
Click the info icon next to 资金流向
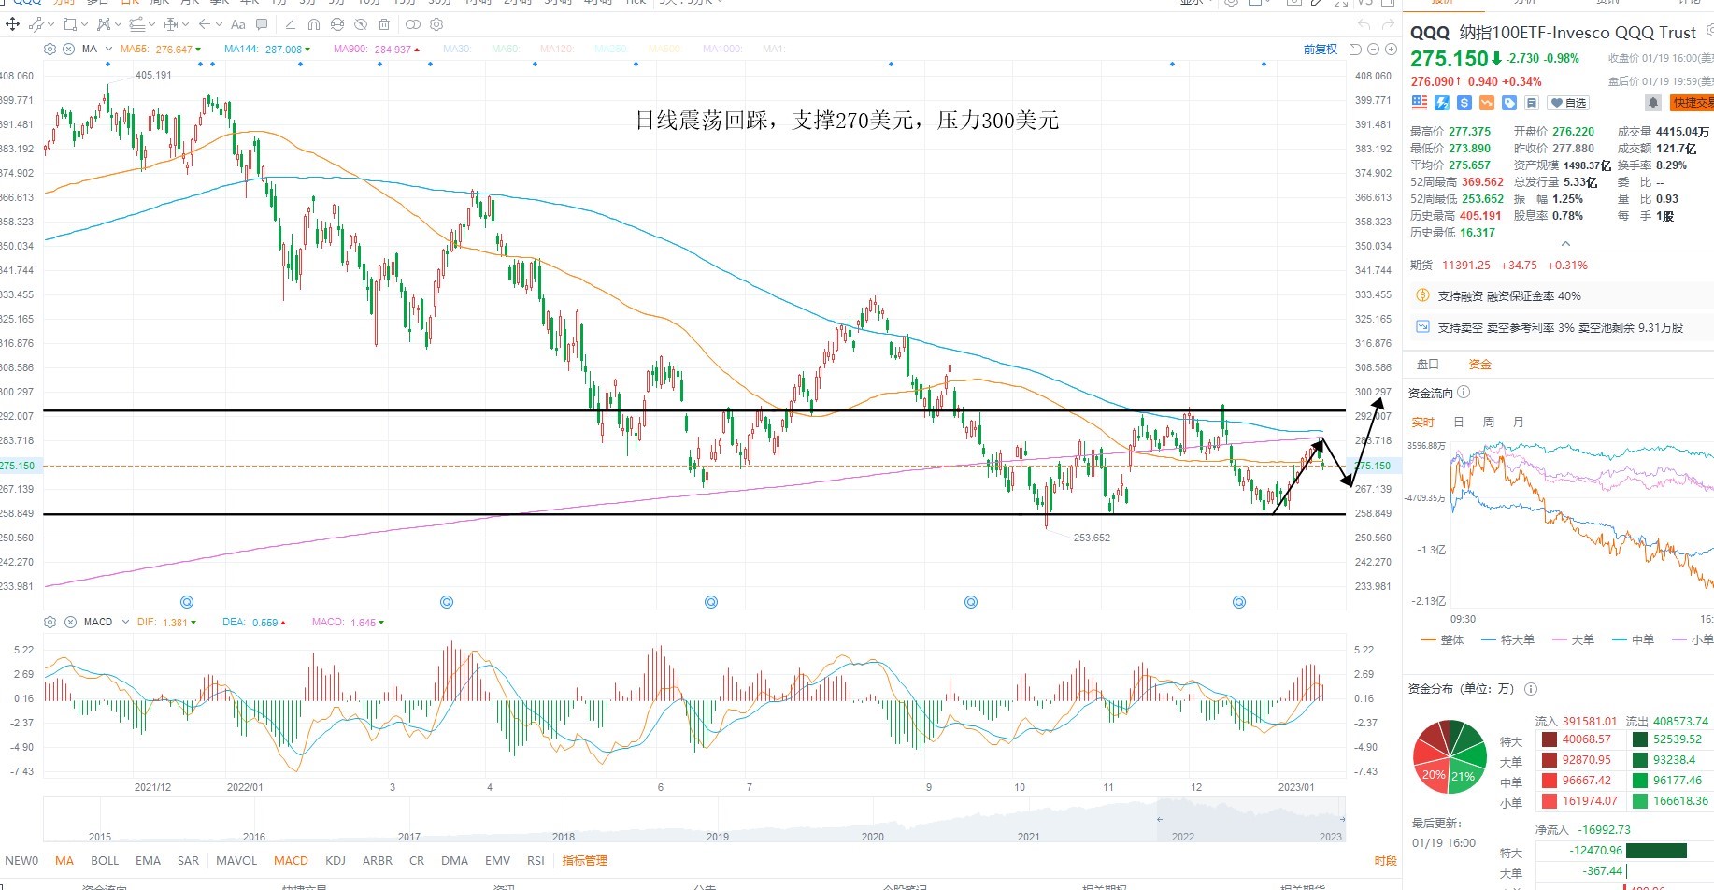[x=1464, y=393]
